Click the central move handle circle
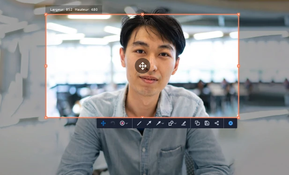 point(142,66)
